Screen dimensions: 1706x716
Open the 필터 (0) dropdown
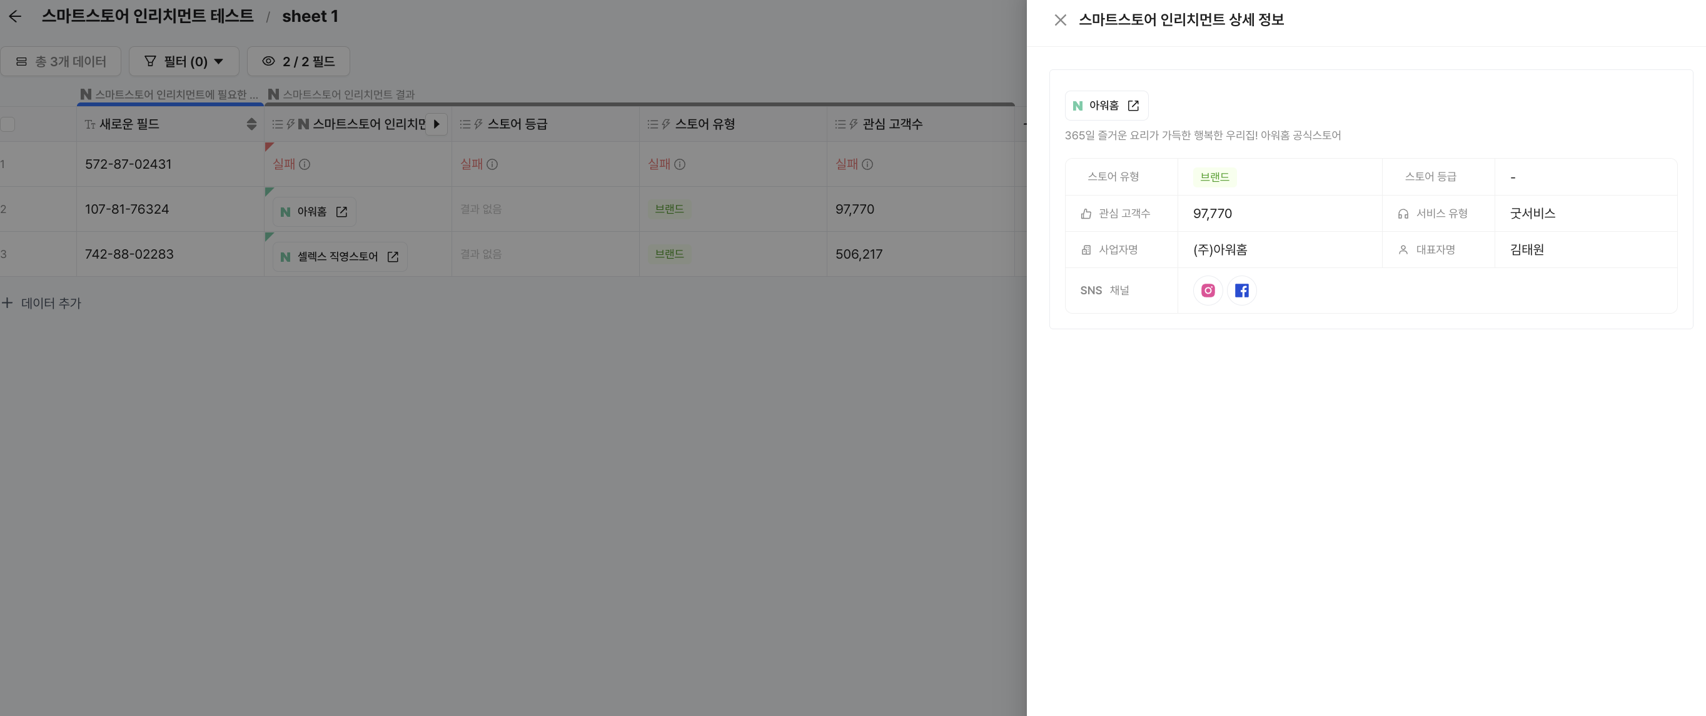pos(183,62)
